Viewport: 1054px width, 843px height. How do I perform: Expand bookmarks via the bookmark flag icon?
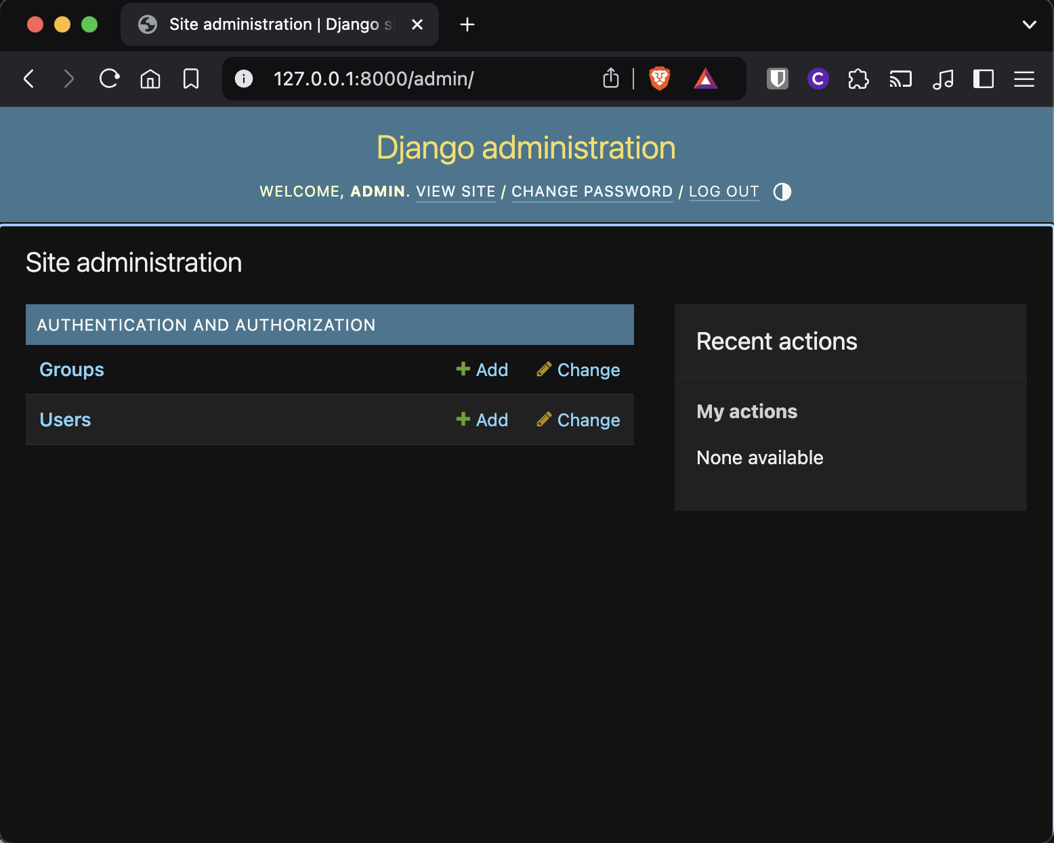[x=190, y=79]
